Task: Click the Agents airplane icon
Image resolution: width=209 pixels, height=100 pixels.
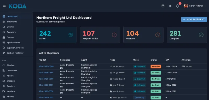Action: 4,76
